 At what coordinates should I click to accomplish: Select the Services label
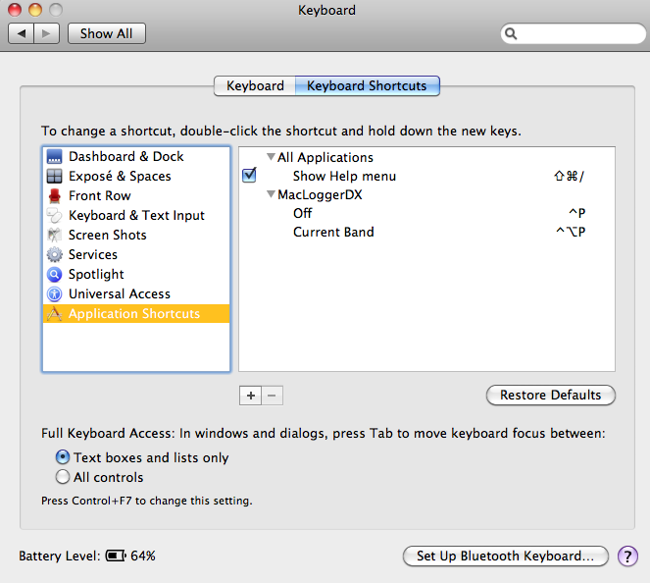pyautogui.click(x=93, y=254)
